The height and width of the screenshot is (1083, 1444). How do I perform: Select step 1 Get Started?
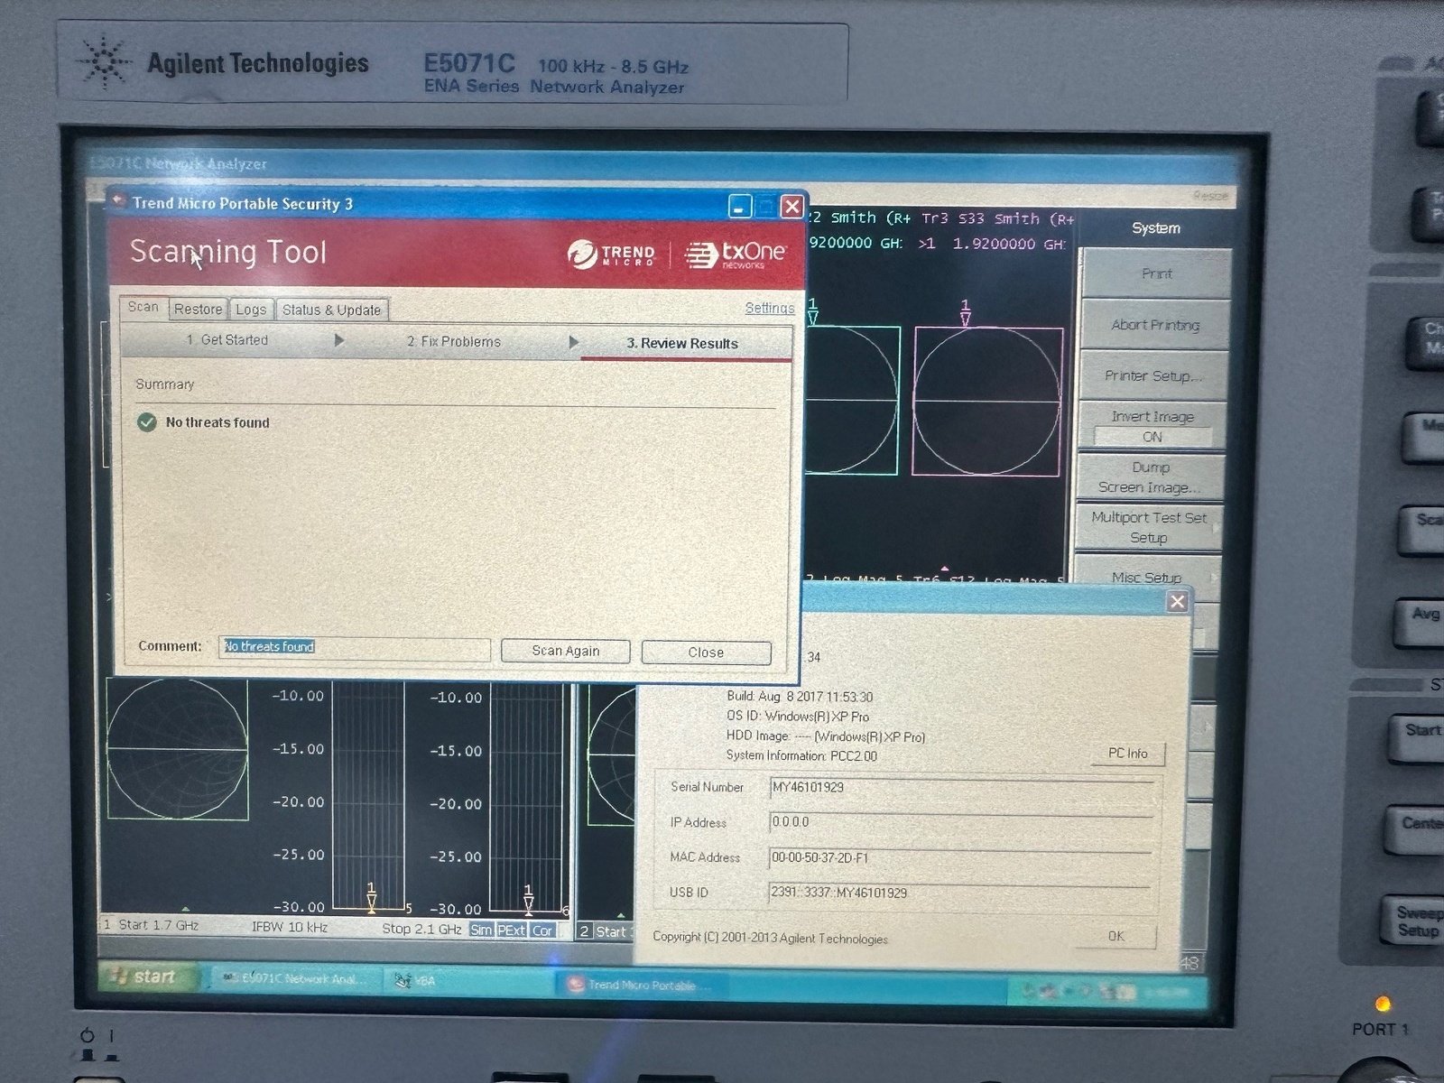coord(227,340)
